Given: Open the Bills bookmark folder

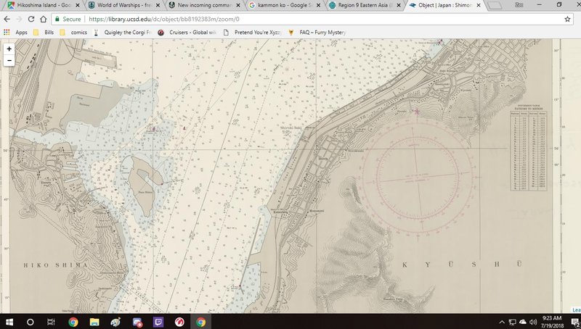Looking at the screenshot, I should 46,33.
